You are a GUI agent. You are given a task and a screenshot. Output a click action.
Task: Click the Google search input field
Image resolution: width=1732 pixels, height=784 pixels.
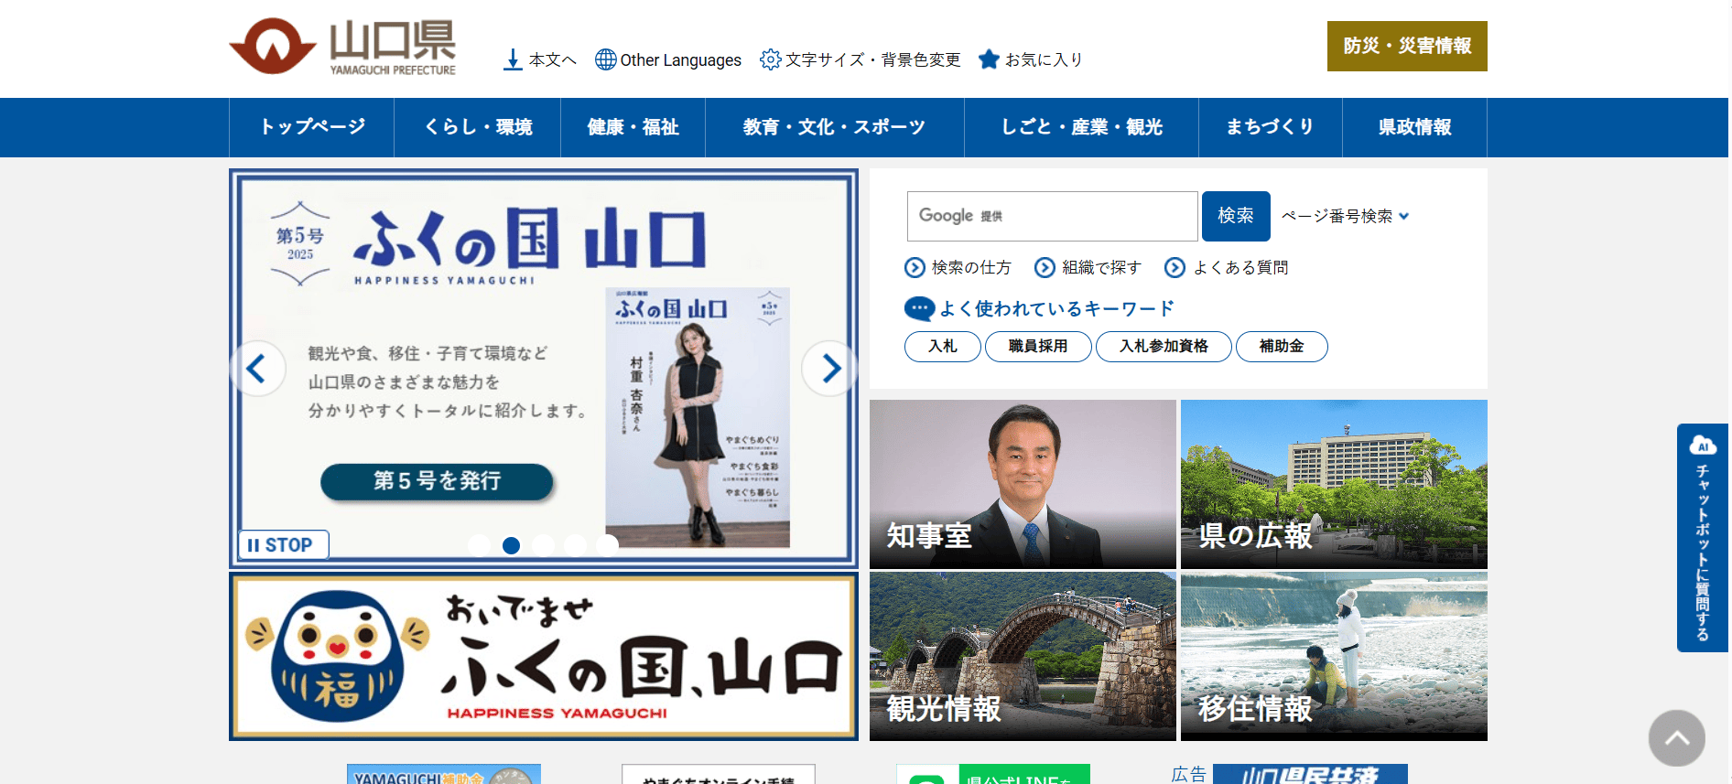tap(1052, 216)
